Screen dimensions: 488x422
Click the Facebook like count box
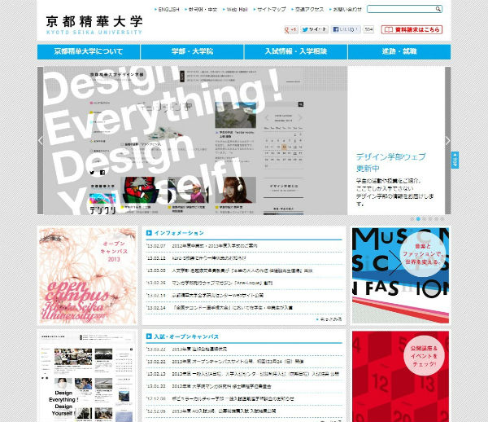pyautogui.click(x=368, y=29)
